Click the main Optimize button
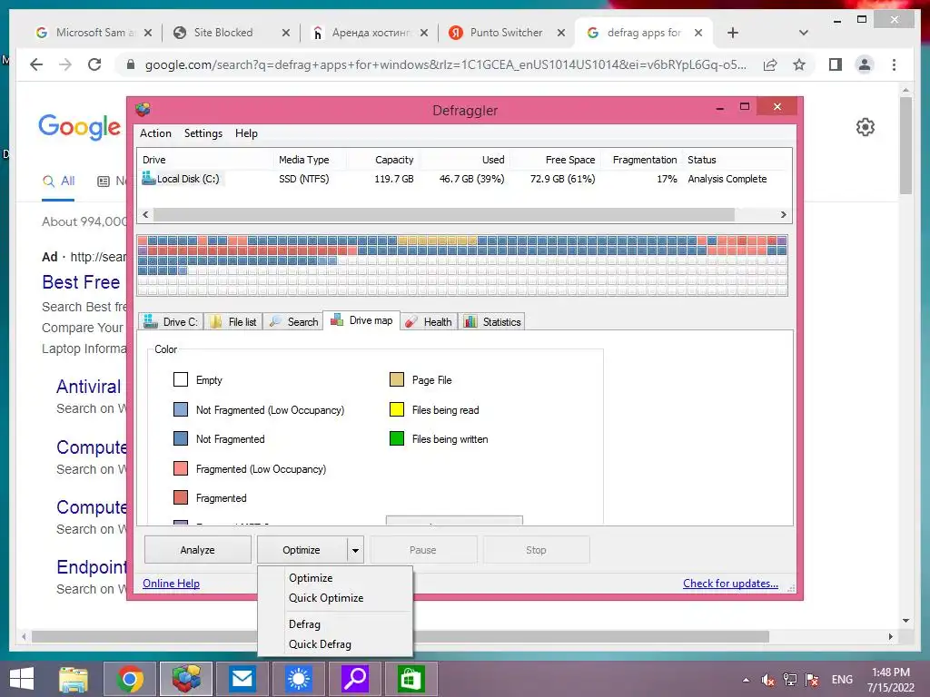The width and height of the screenshot is (930, 697). 302,550
